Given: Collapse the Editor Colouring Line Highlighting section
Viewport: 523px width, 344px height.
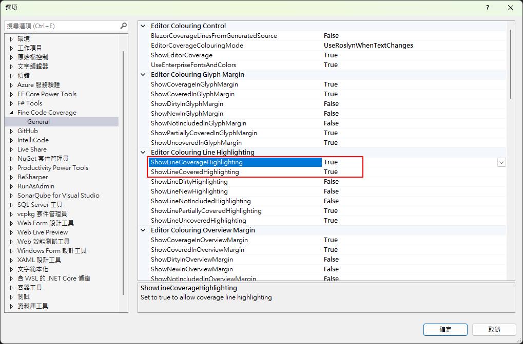Looking at the screenshot, I should [144, 153].
